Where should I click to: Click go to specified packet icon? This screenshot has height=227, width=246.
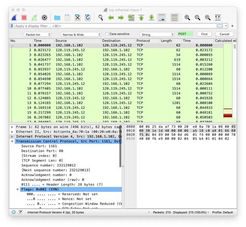coord(131,18)
